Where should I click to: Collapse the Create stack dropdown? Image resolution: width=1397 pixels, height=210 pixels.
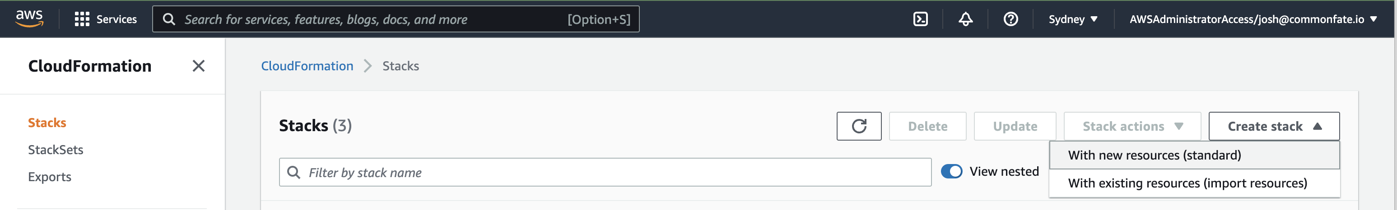tap(1274, 126)
